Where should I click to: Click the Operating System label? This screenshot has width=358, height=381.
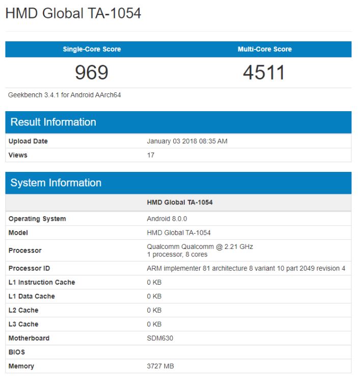coord(37,219)
